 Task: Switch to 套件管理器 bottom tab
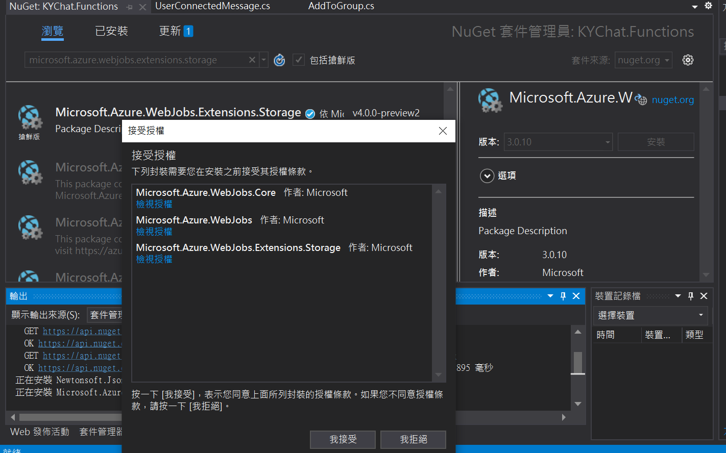tap(101, 432)
